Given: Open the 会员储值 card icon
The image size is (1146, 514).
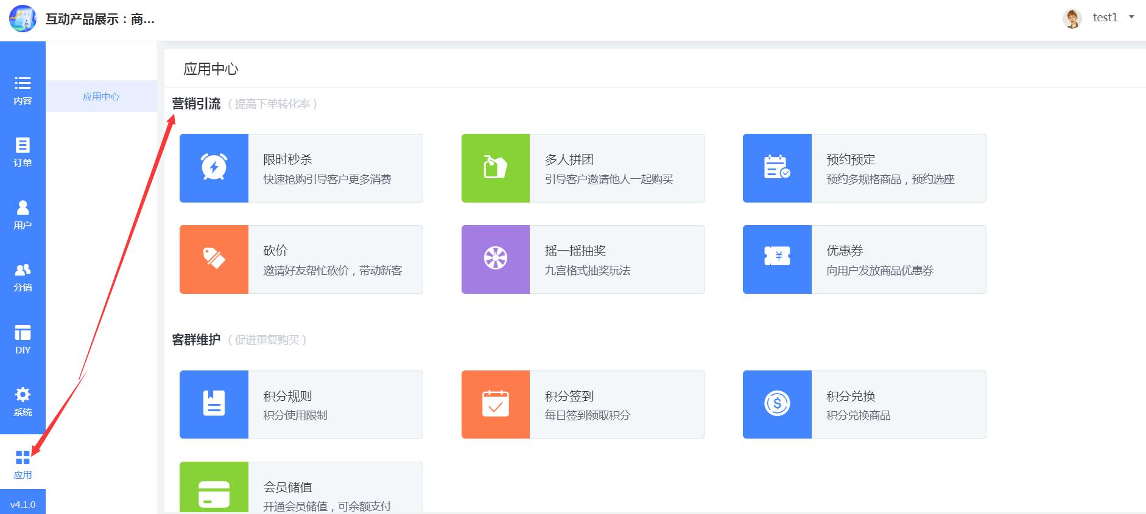Looking at the screenshot, I should pyautogui.click(x=214, y=493).
